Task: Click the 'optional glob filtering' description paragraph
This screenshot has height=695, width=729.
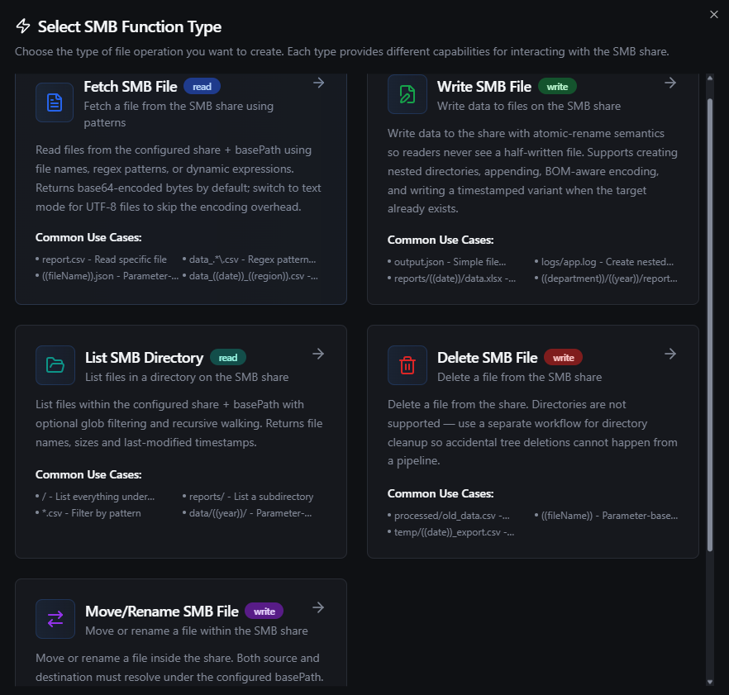Action: coord(179,423)
